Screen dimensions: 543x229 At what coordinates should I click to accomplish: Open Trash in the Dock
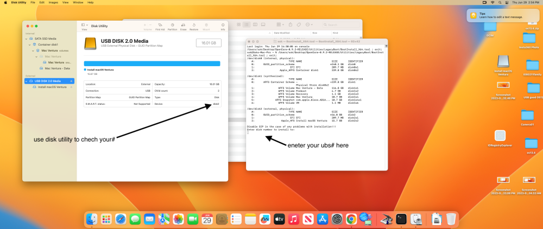coord(451,219)
